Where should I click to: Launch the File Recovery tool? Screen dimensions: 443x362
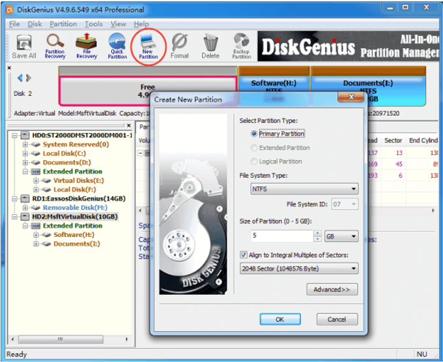(86, 46)
